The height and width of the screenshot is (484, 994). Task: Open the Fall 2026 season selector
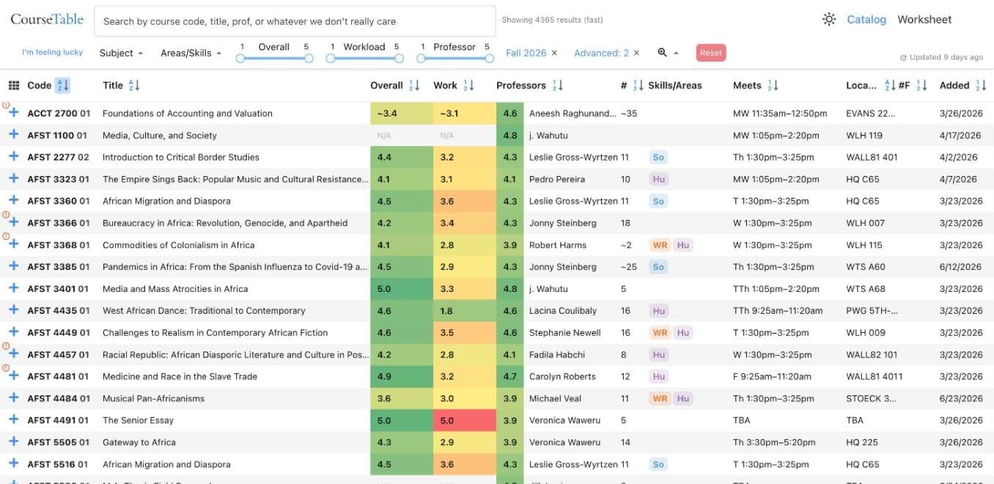click(526, 53)
